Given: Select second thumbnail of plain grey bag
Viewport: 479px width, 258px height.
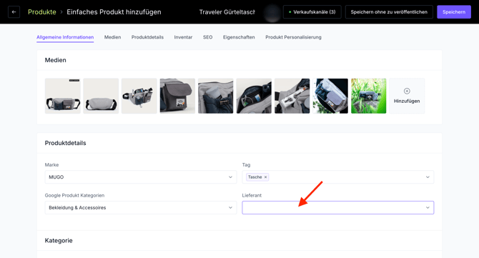Looking at the screenshot, I should (x=101, y=96).
